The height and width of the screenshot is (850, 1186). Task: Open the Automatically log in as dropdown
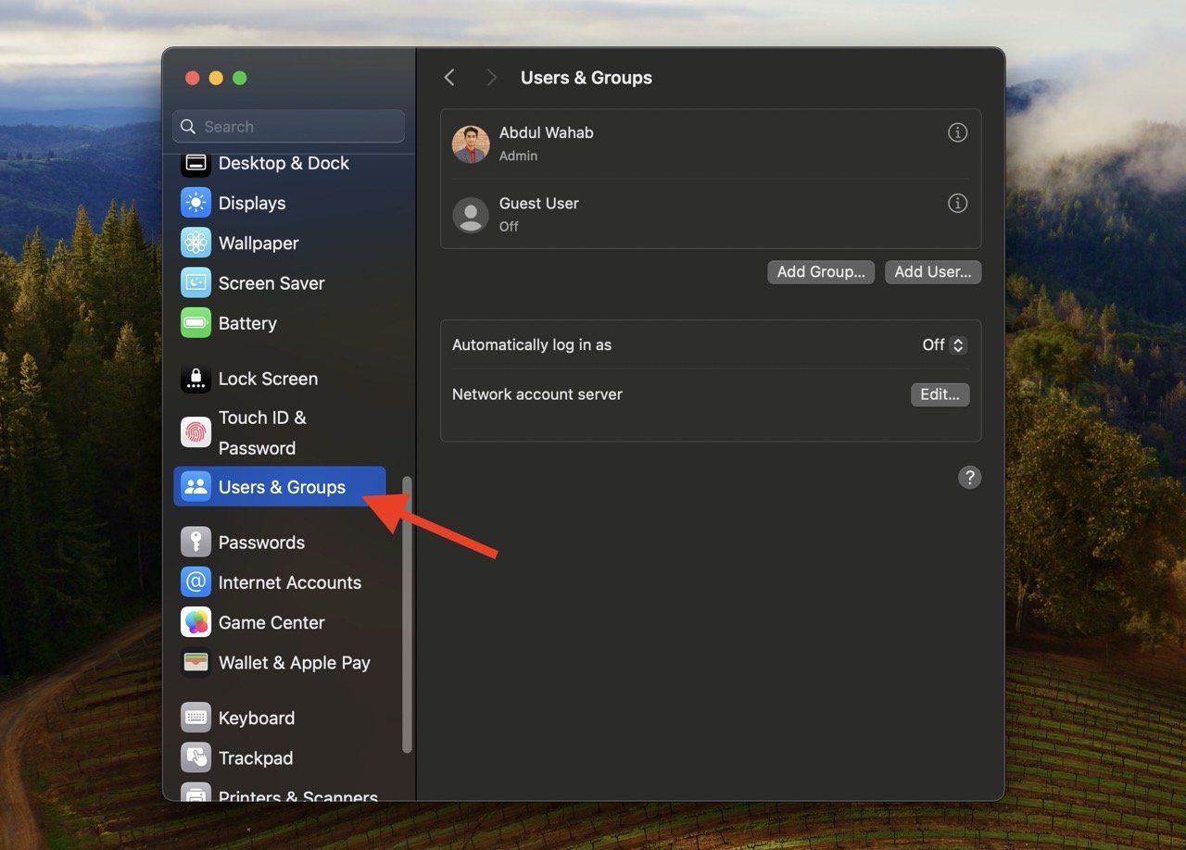tap(944, 345)
